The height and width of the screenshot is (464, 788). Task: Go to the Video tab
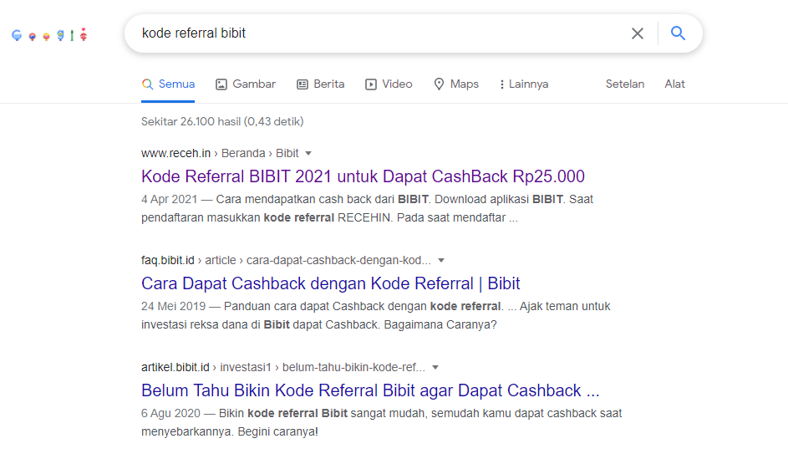pos(389,84)
